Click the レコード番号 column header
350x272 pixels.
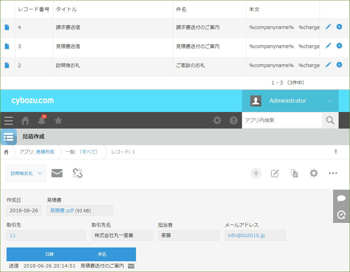click(34, 9)
